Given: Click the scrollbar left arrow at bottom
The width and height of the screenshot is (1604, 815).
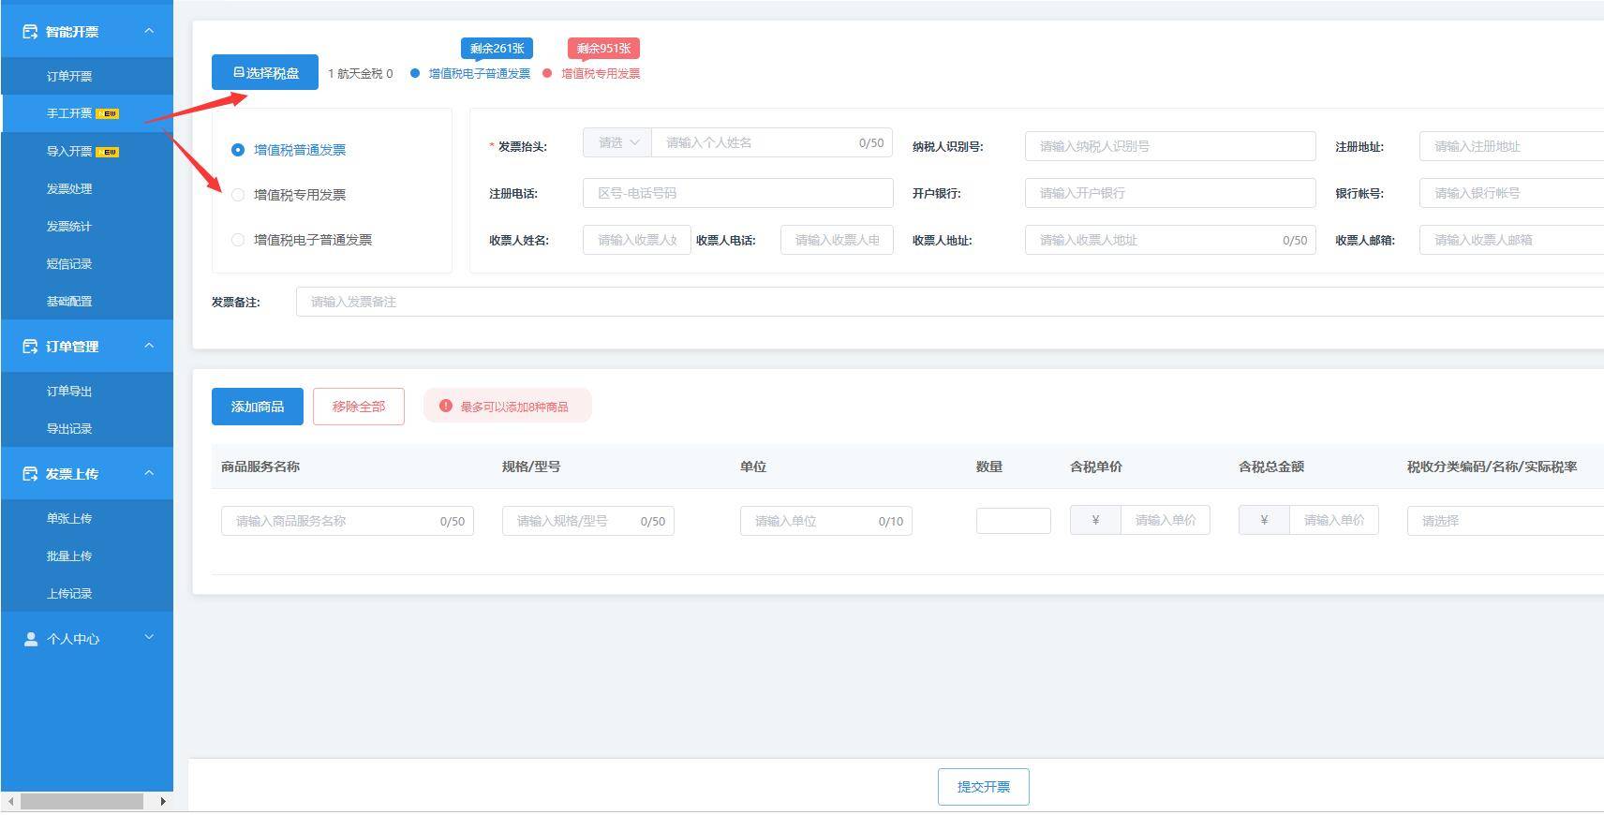Looking at the screenshot, I should (10, 801).
